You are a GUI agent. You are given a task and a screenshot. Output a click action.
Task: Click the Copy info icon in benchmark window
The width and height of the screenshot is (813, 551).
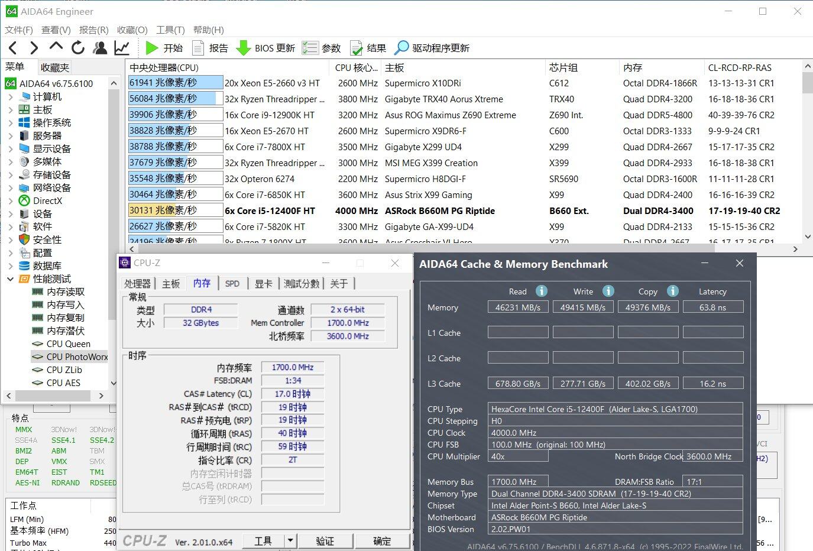[672, 291]
